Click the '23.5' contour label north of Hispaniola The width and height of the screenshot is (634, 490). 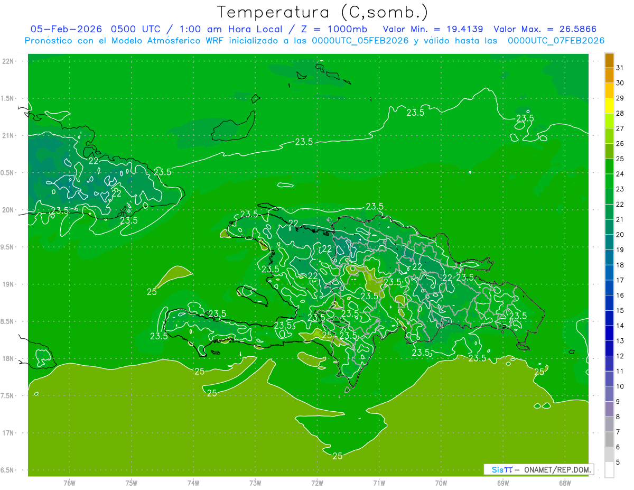pos(375,206)
